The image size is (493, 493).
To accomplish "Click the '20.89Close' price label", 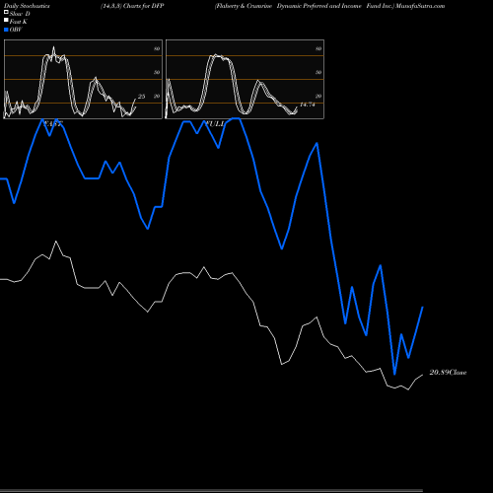I will click(x=448, y=373).
